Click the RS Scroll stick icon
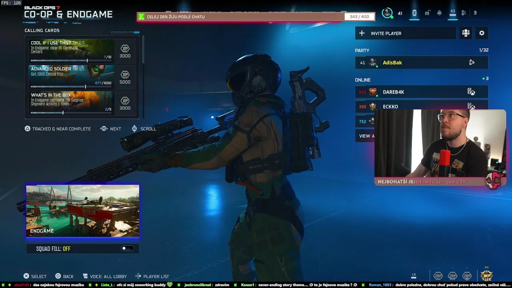 [134, 129]
